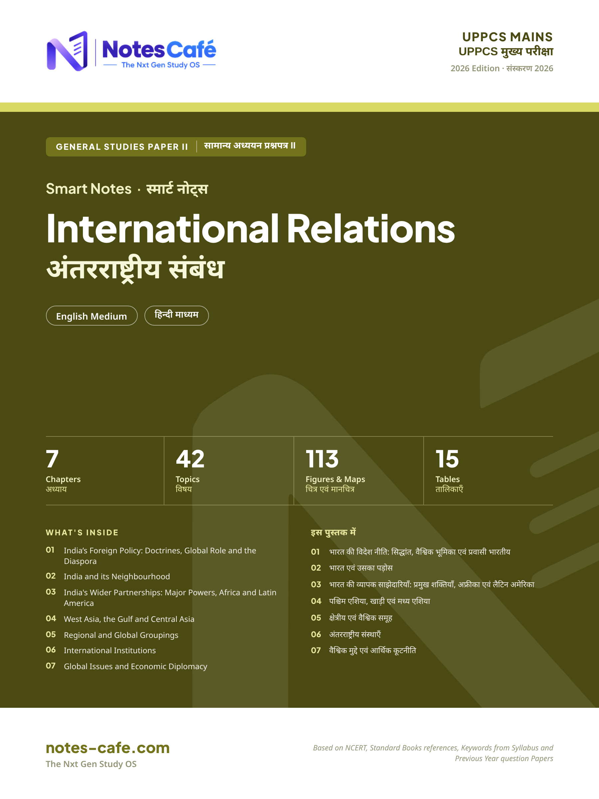The image size is (599, 799).
Task: Click the '15 Tables' statistic
Action: click(x=449, y=470)
